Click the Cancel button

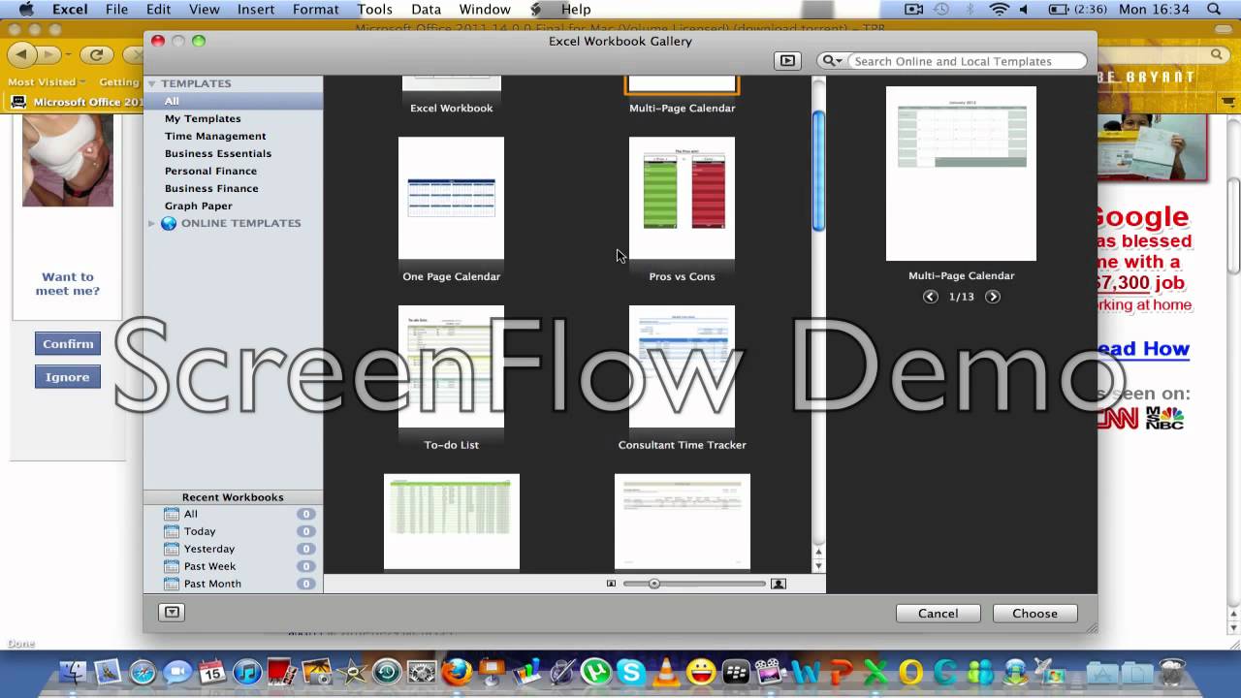938,614
